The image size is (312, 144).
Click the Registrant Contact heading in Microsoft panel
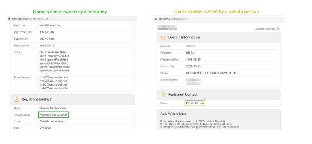(37, 99)
